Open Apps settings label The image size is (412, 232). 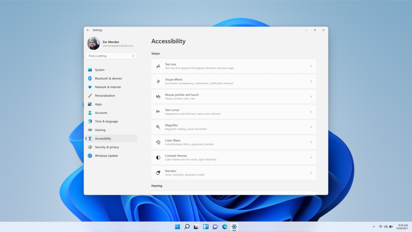pos(98,104)
